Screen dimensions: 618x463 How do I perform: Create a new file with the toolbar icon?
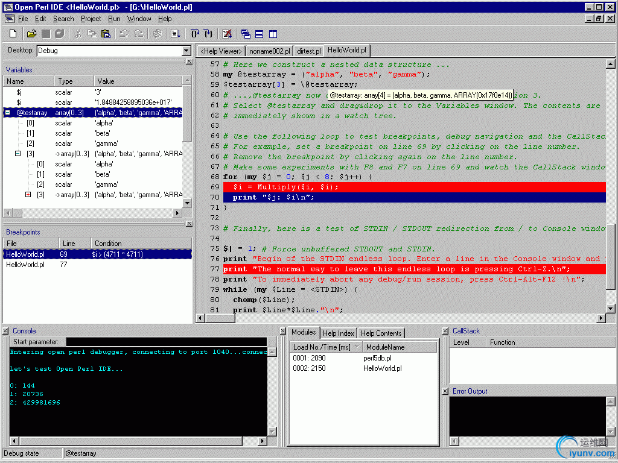coord(13,34)
